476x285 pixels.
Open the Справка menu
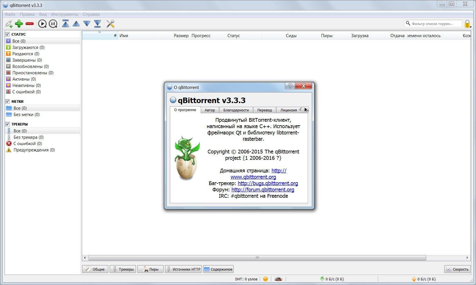pyautogui.click(x=91, y=14)
